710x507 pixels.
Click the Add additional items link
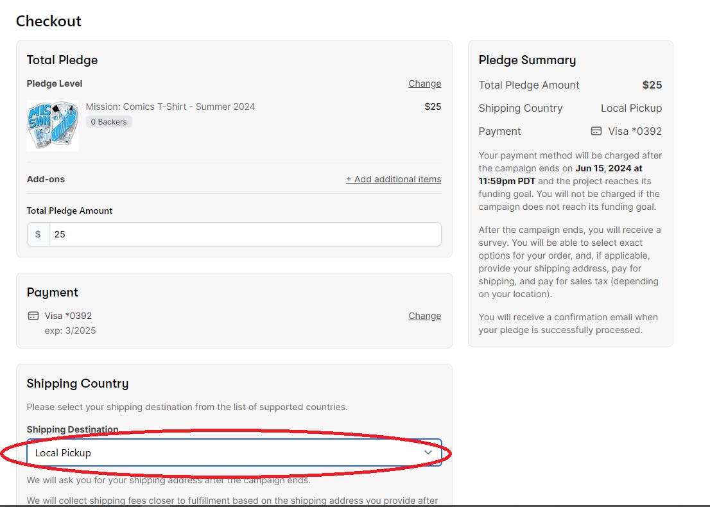click(x=394, y=179)
